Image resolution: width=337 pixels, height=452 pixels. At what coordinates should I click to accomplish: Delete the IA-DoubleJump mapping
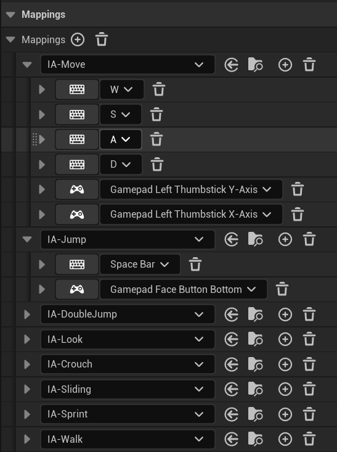(x=309, y=314)
